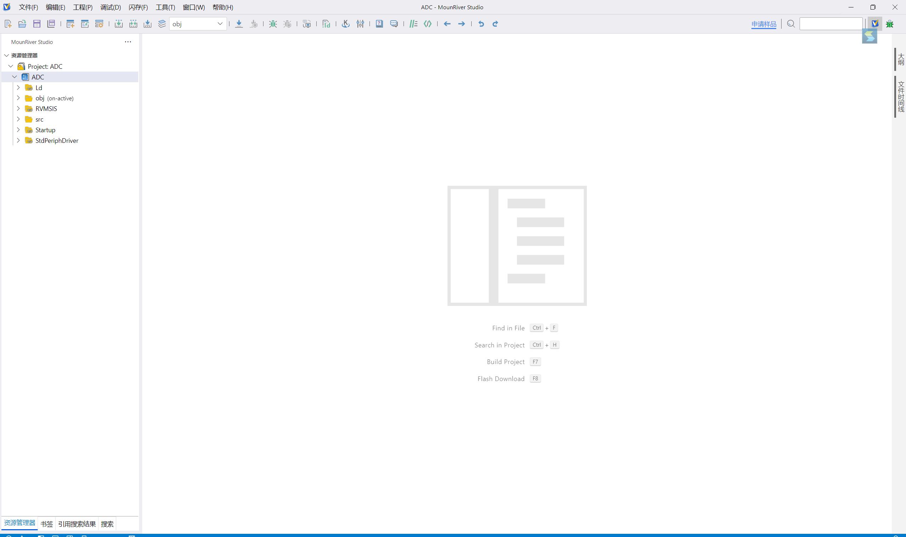Viewport: 906px width, 537px height.
Task: Open the 工程(P) menu
Action: [83, 7]
